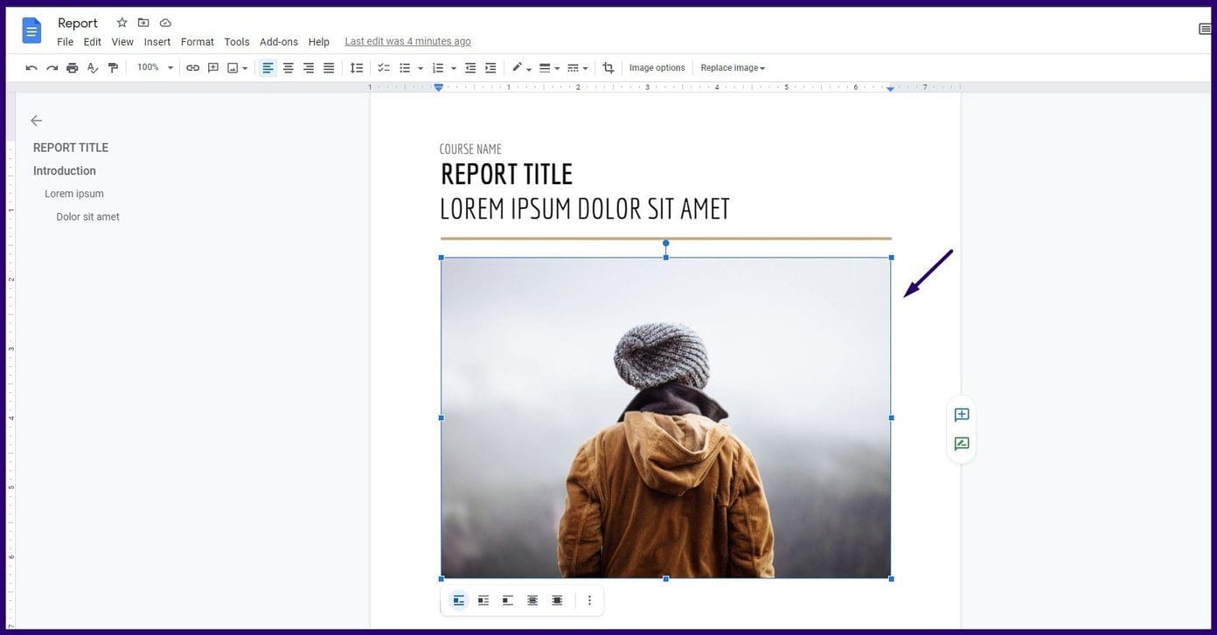Image resolution: width=1217 pixels, height=635 pixels.
Task: Jump to Dolor sit amet in outline
Action: coord(88,217)
